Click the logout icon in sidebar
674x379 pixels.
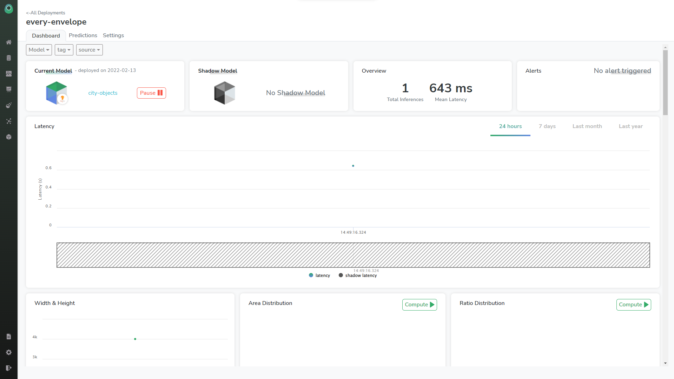(9, 368)
